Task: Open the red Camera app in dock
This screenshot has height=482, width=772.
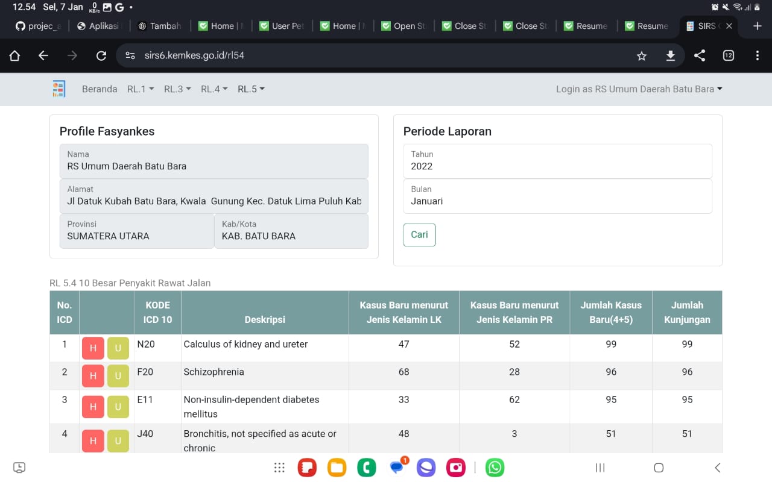Action: pos(456,468)
